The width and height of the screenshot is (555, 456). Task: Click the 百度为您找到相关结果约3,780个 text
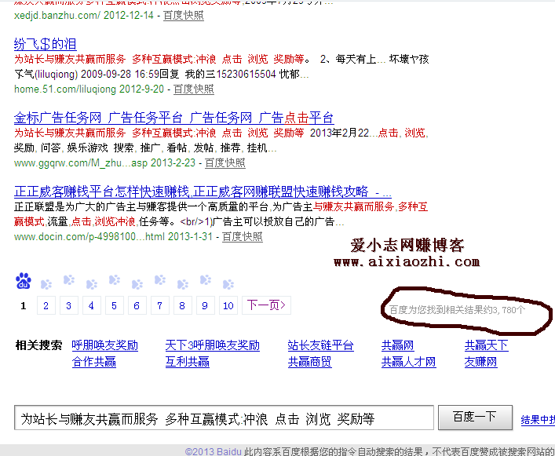[x=457, y=310]
